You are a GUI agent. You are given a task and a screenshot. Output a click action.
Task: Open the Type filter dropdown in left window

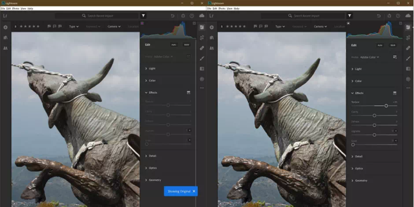[74, 26]
